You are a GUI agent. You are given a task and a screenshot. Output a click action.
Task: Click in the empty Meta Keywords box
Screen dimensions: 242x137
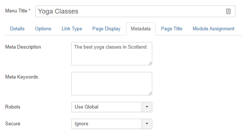coord(112,84)
